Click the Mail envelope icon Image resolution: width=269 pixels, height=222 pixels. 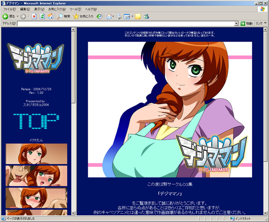(x=109, y=16)
